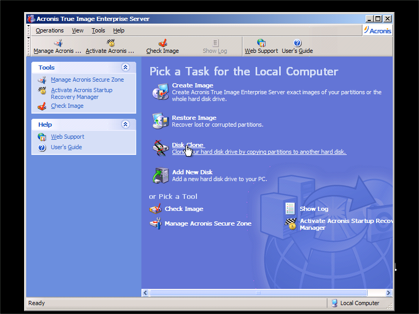
Task: Click the Help panel header title
Action: 45,125
